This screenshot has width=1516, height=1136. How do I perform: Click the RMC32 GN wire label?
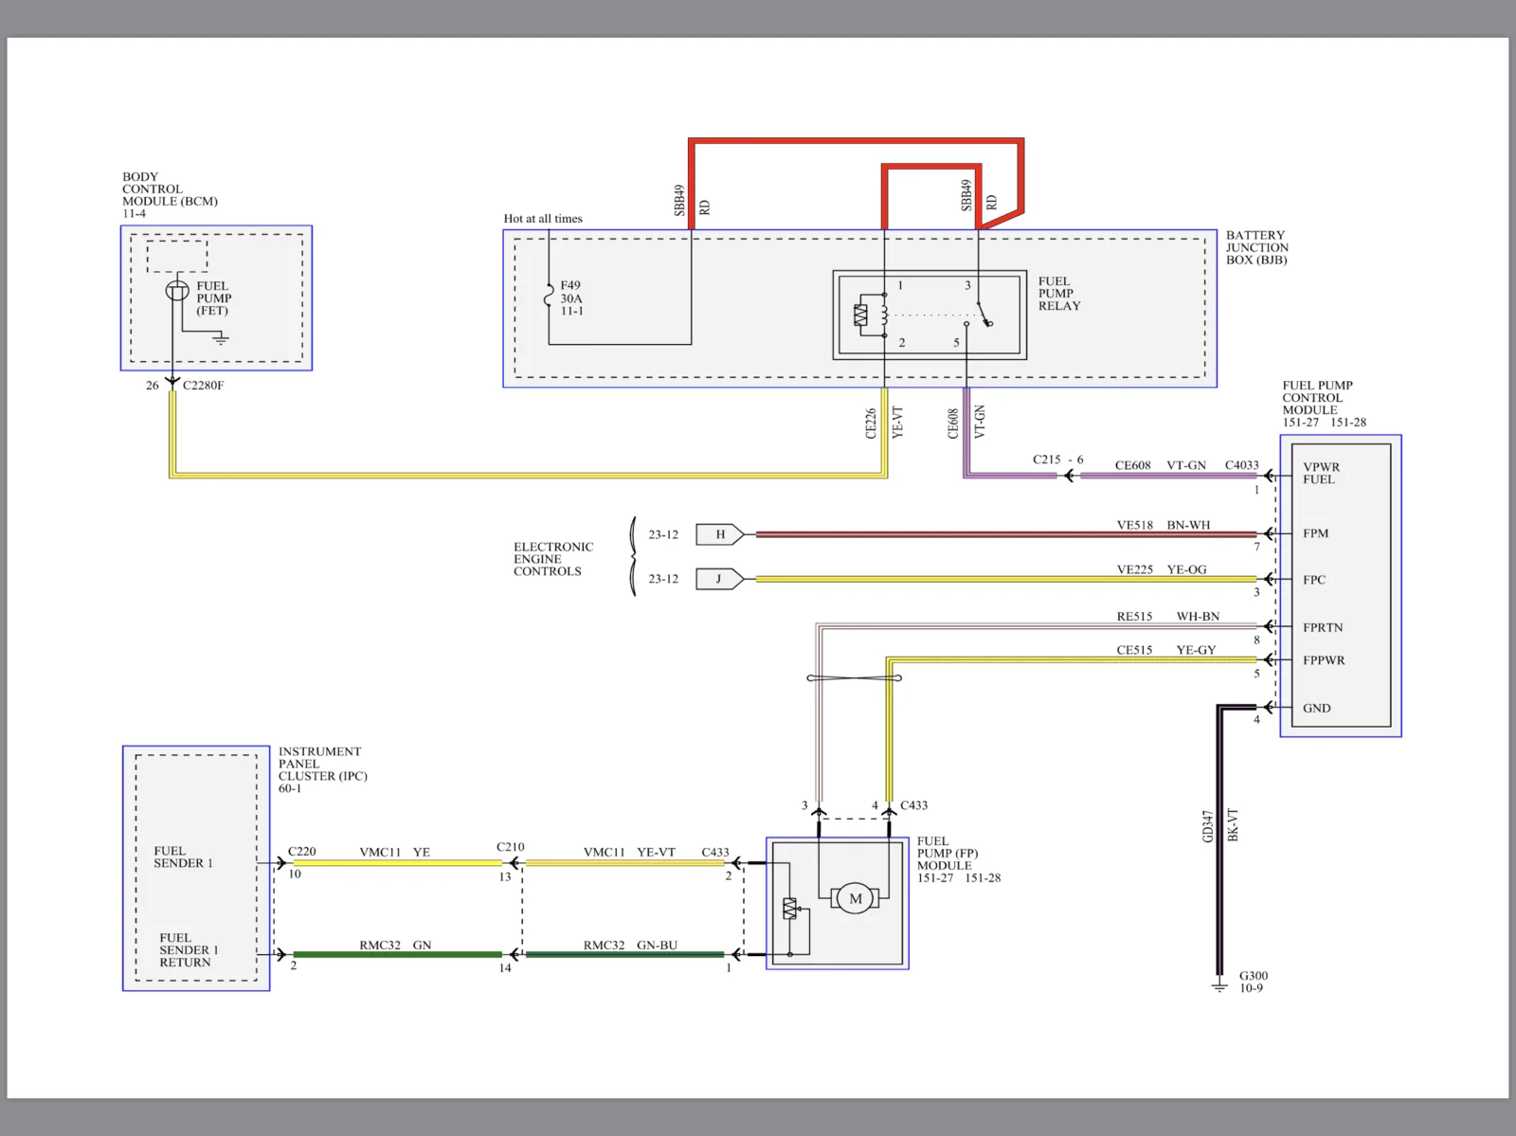[x=395, y=945]
